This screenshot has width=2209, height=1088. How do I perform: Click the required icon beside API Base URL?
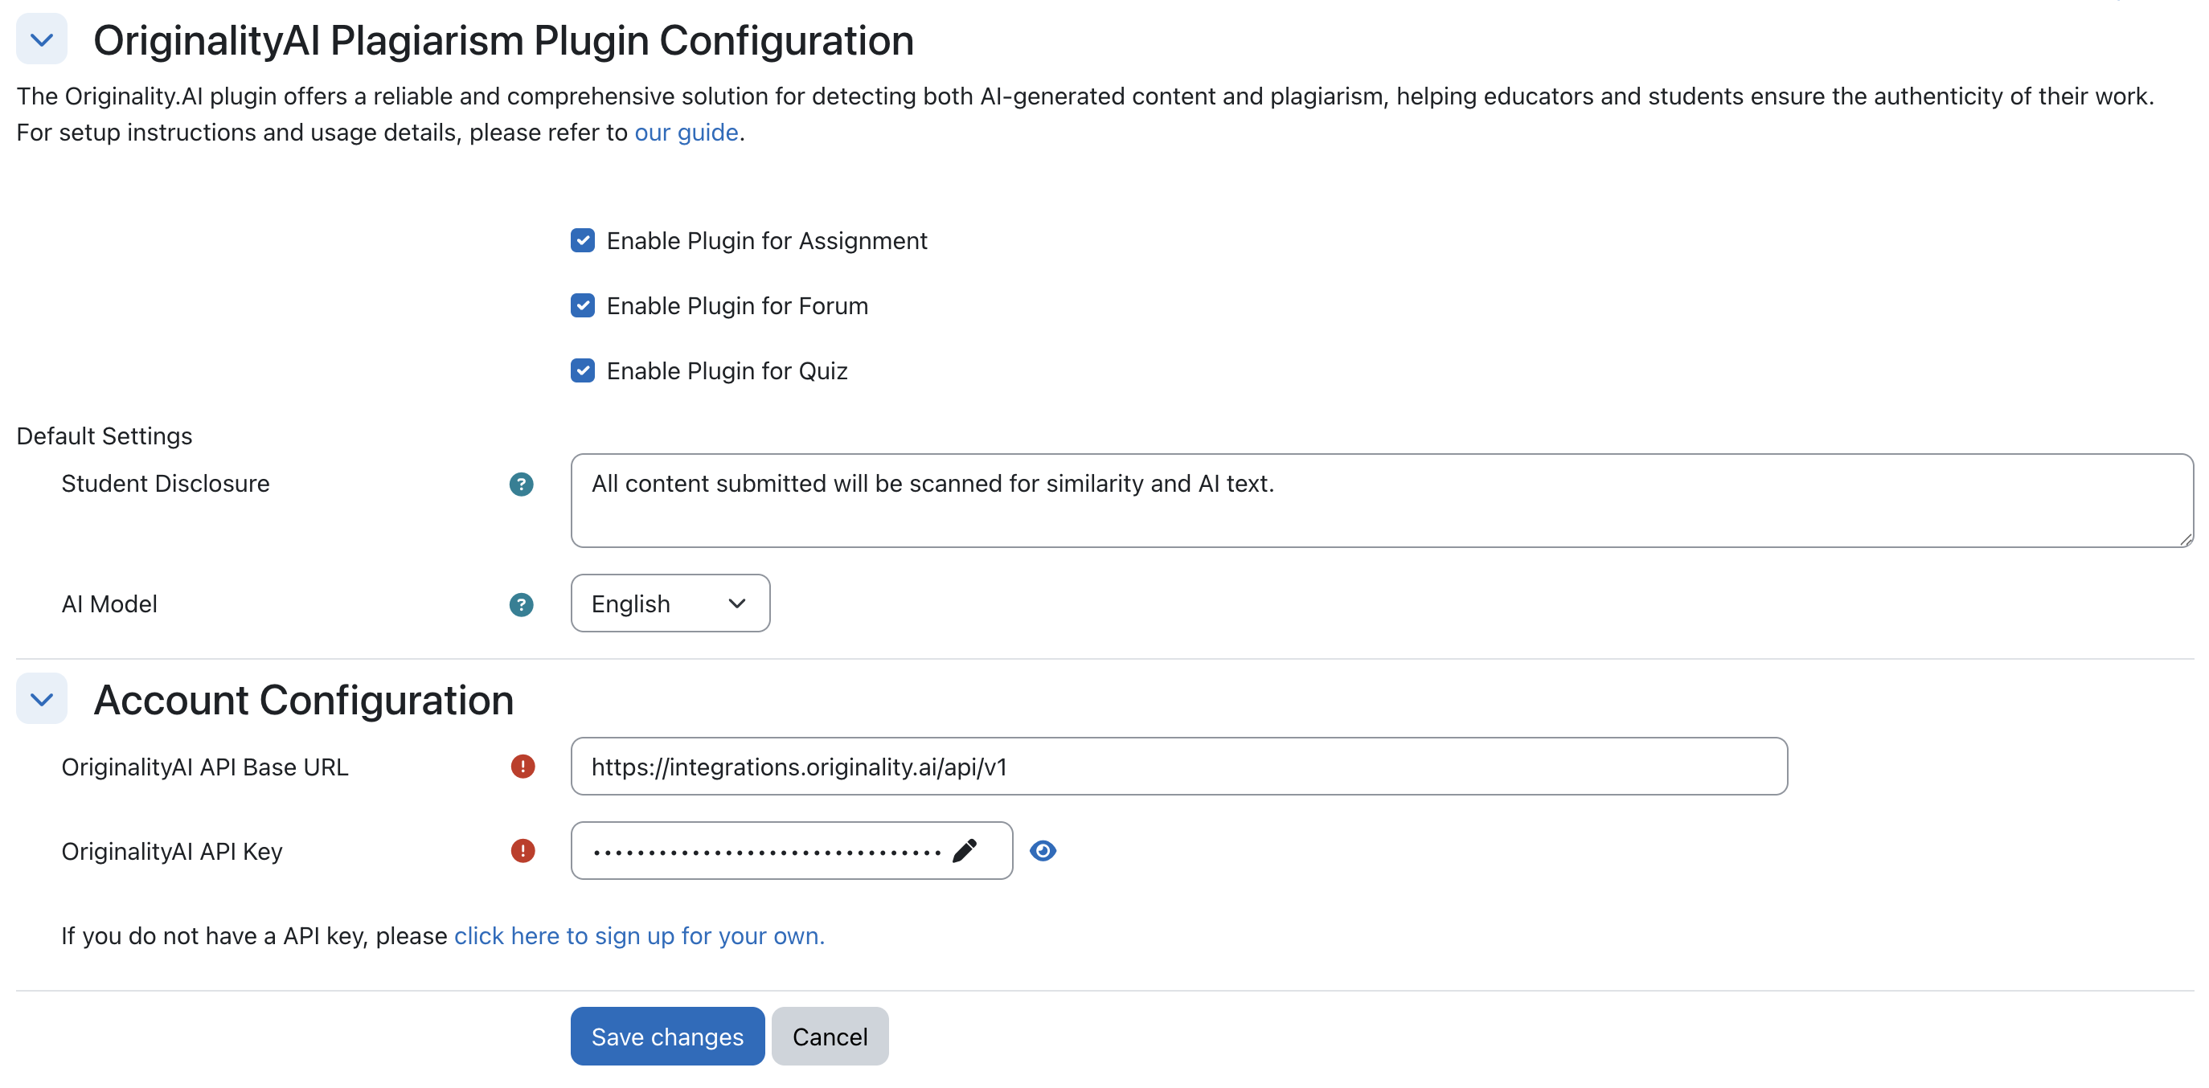523,767
